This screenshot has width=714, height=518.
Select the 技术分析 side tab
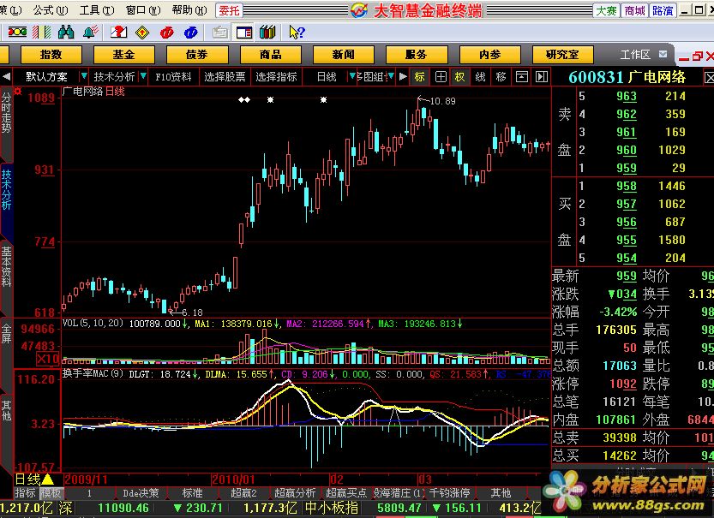6,189
